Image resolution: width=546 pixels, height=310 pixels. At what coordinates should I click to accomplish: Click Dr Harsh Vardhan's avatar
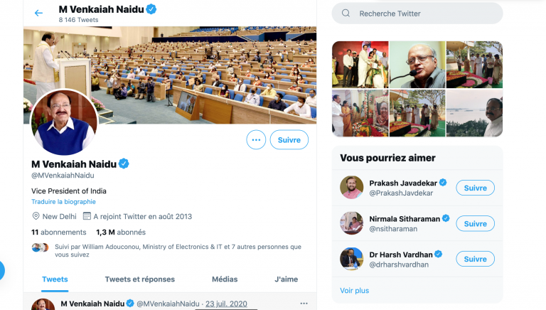(x=352, y=259)
